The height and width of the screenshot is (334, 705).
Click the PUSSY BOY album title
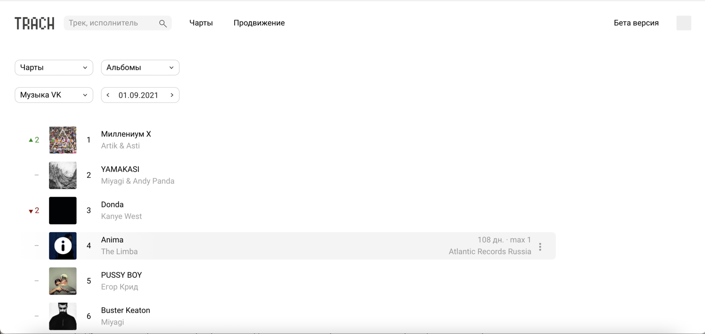(121, 275)
